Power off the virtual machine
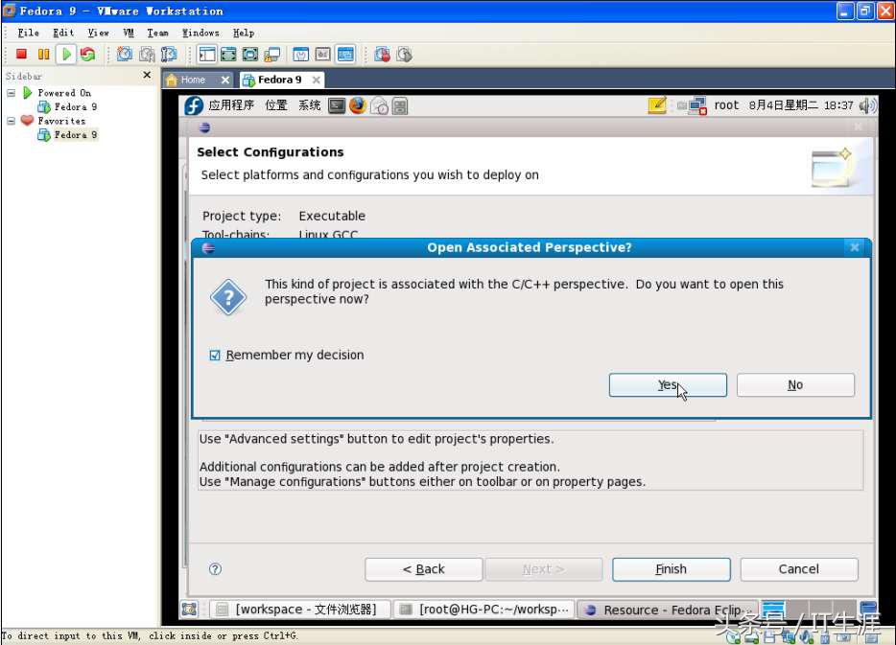This screenshot has height=645, width=896. pos(23,55)
